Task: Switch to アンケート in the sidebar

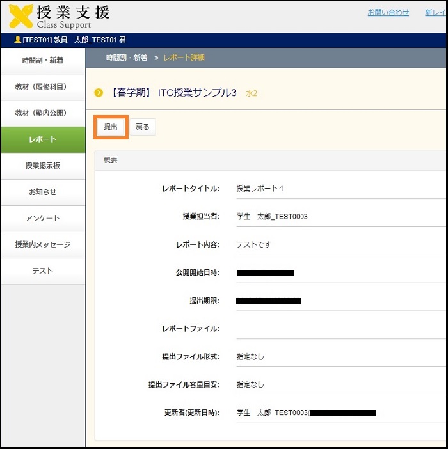Action: pyautogui.click(x=43, y=218)
